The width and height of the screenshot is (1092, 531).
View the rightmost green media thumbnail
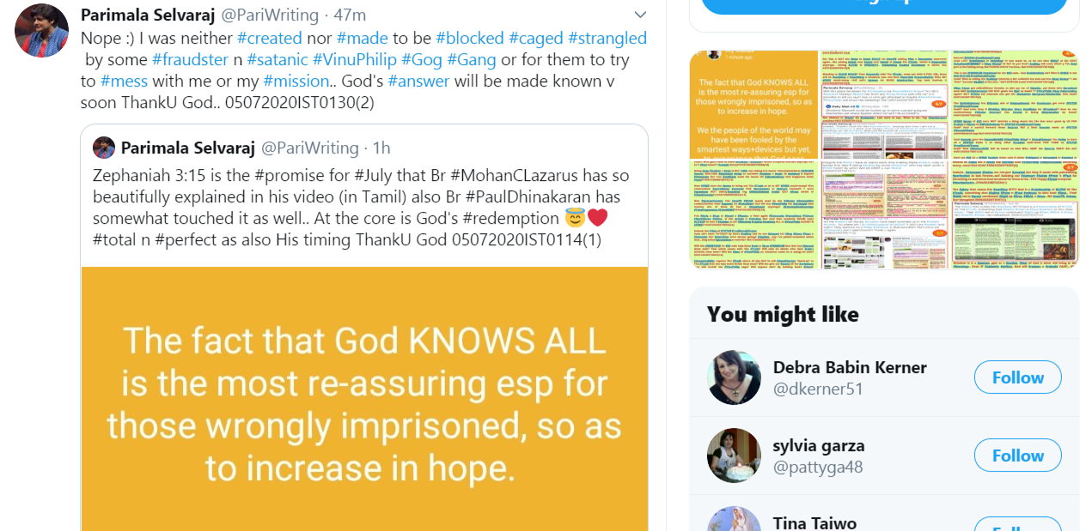coord(1015,159)
